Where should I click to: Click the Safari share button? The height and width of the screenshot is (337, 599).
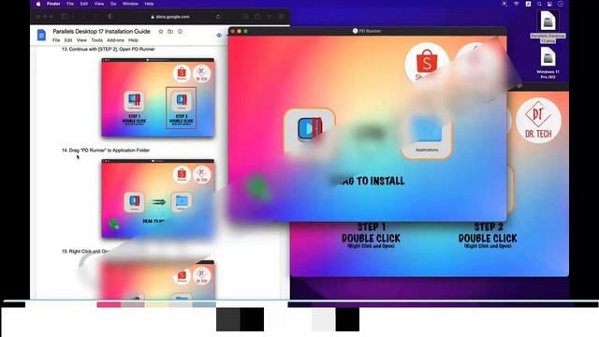[257, 17]
